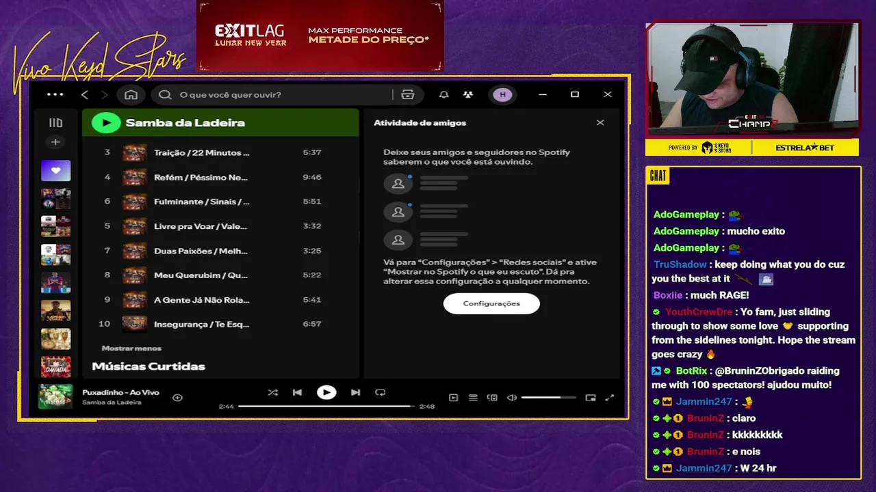Open the playback queue
The width and height of the screenshot is (876, 492).
click(473, 398)
